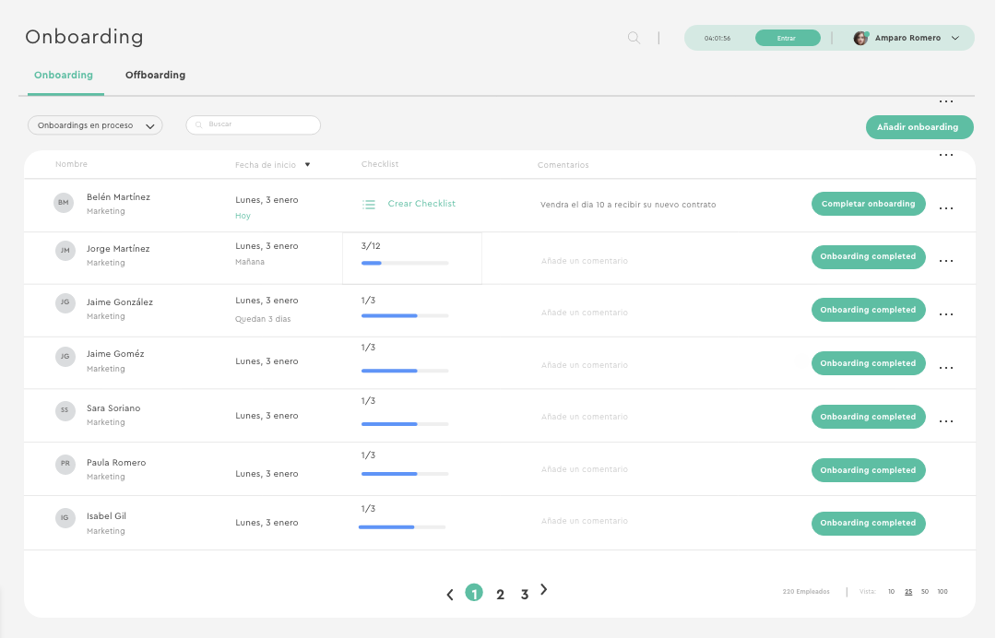Click BM avatar for Belén Martínez
996x638 pixels.
click(x=64, y=203)
